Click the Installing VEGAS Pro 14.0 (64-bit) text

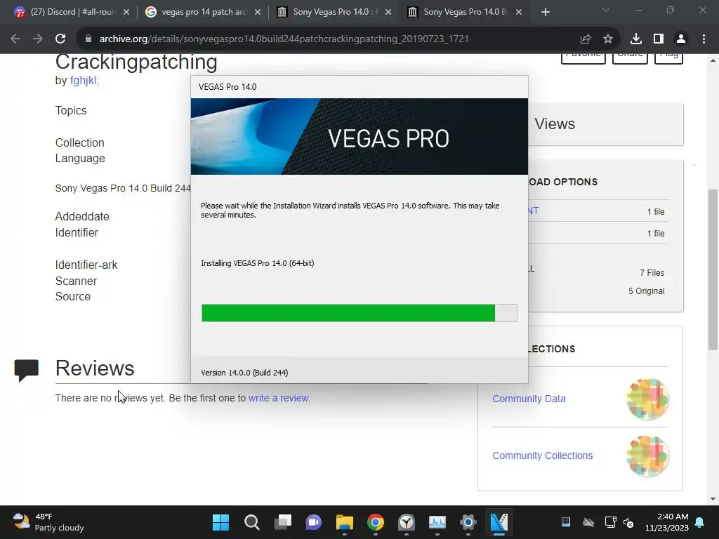(257, 263)
